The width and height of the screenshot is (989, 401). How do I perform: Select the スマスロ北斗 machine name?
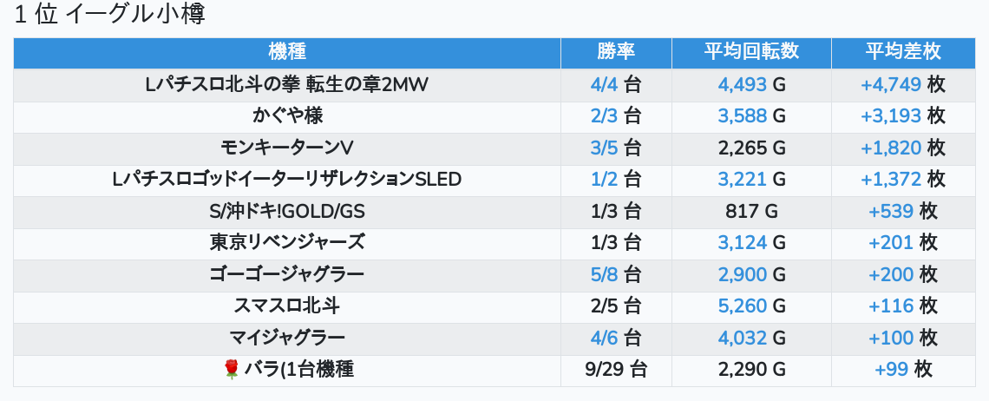pos(287,306)
